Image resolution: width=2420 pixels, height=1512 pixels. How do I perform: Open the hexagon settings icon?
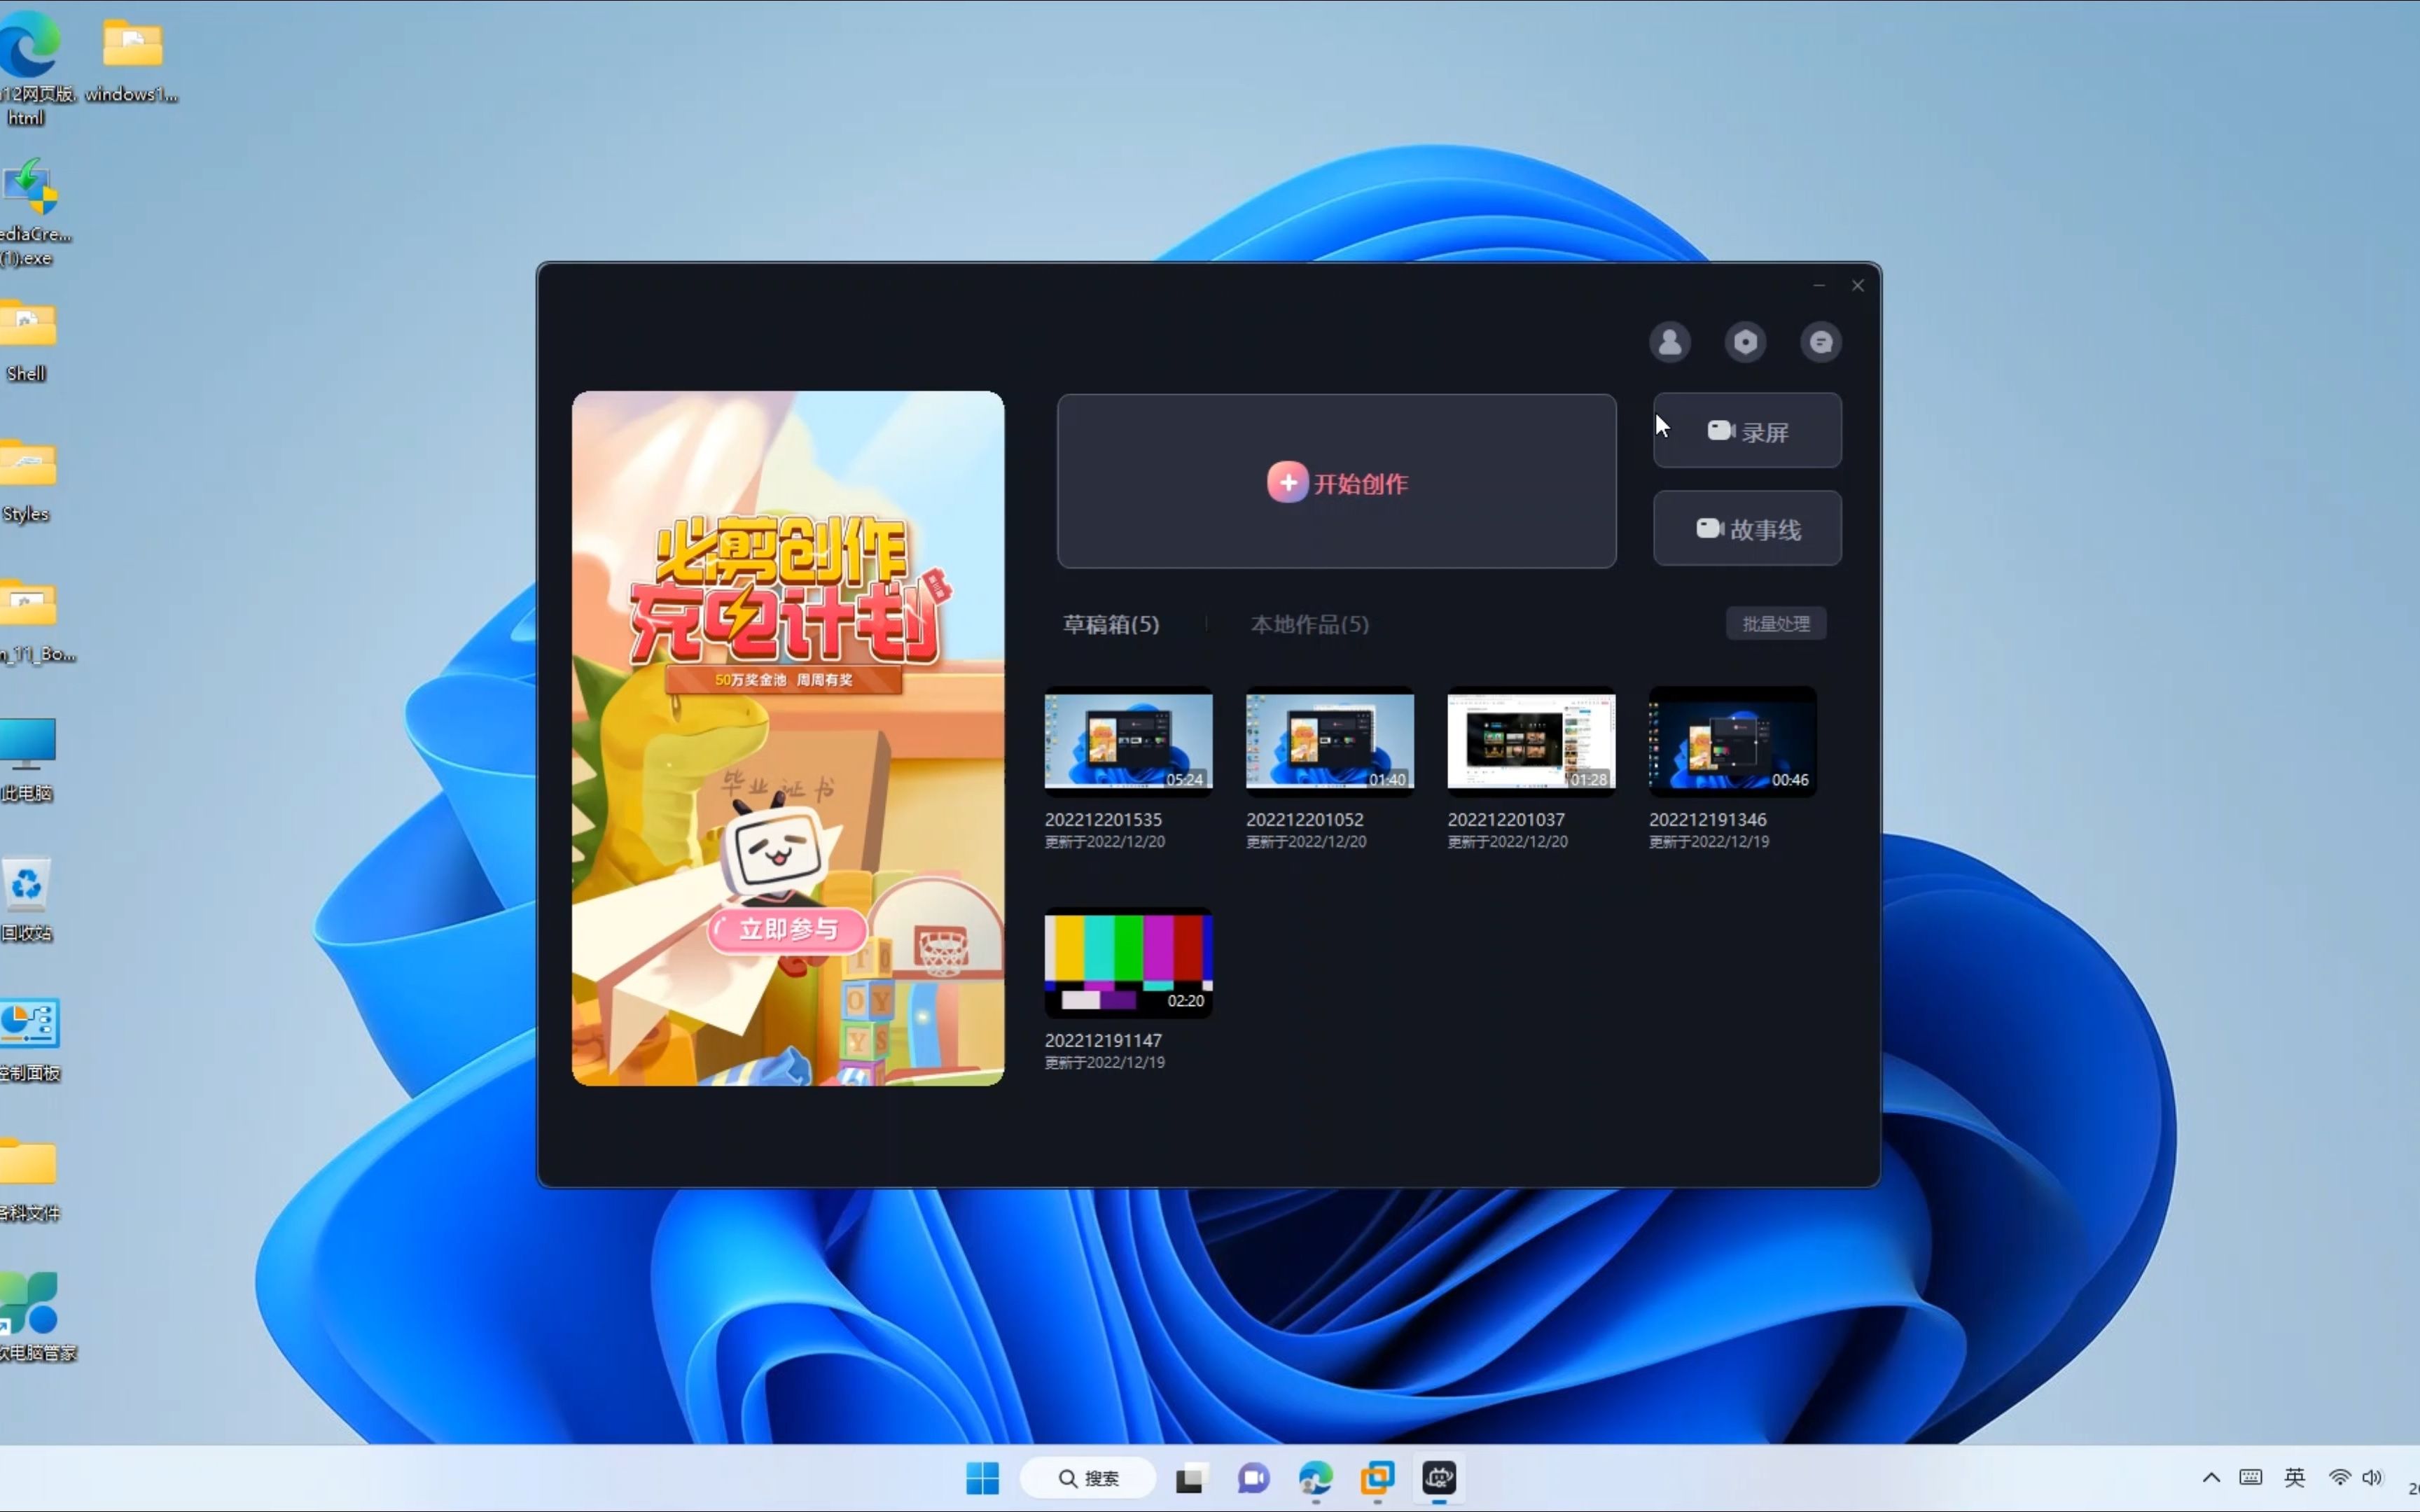[x=1745, y=342]
